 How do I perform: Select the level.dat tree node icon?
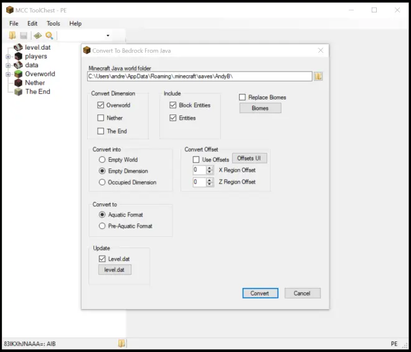(18, 47)
